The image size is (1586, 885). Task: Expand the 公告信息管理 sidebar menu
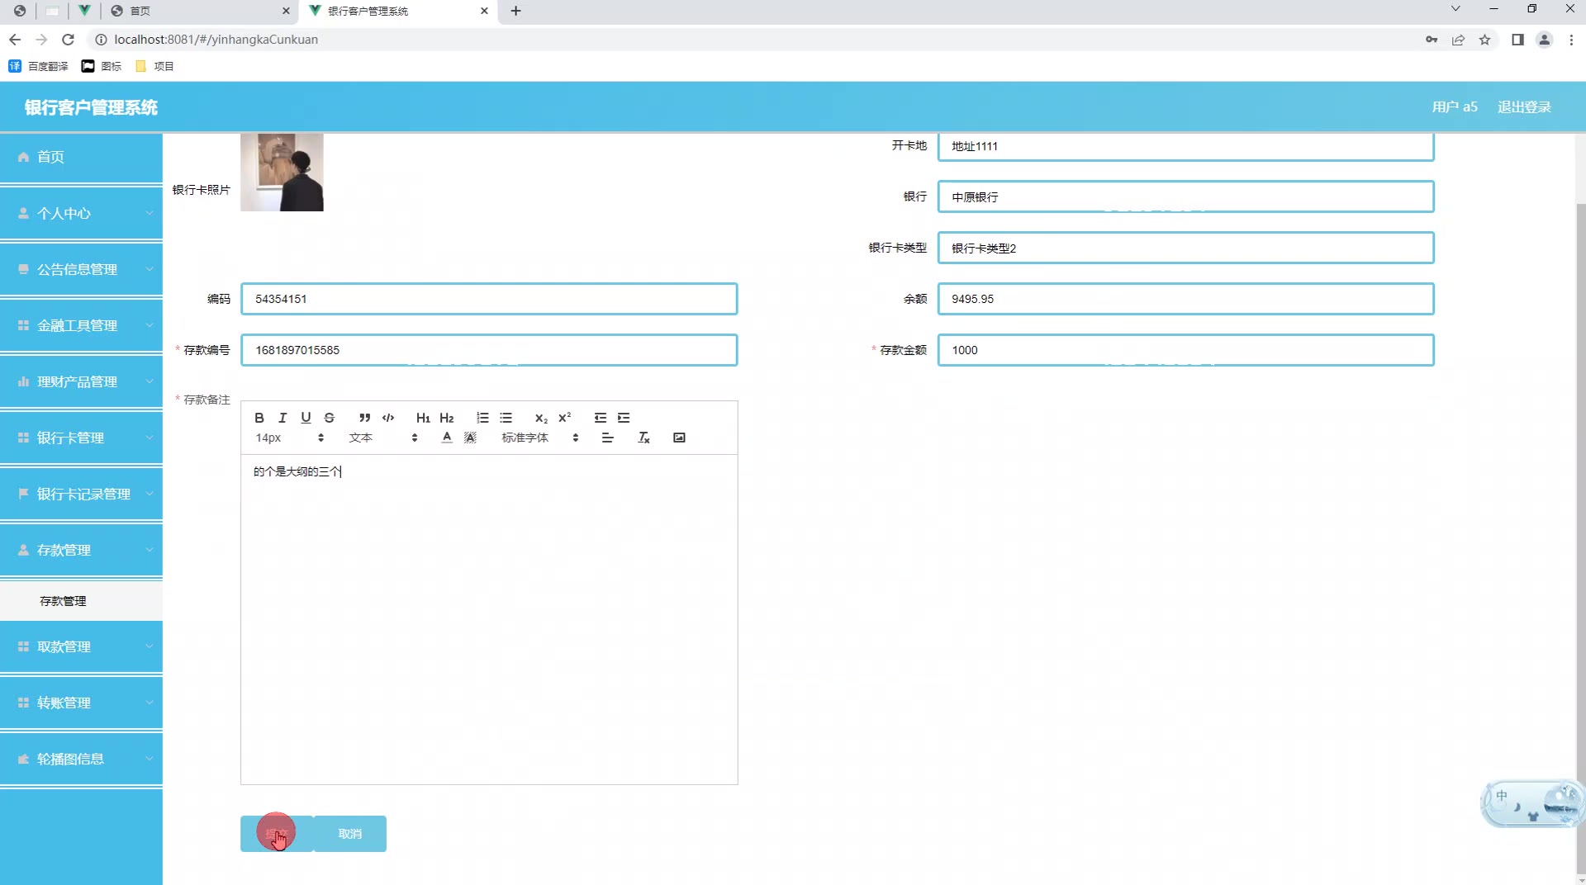pyautogui.click(x=81, y=269)
